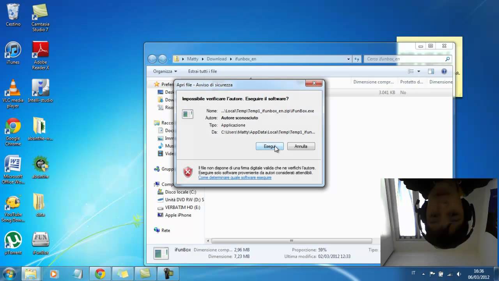This screenshot has width=499, height=281.
Task: Open the Organizza dropdown menu
Action: coord(165,71)
